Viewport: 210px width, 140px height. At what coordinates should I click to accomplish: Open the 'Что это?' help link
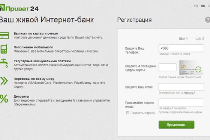click(x=189, y=93)
